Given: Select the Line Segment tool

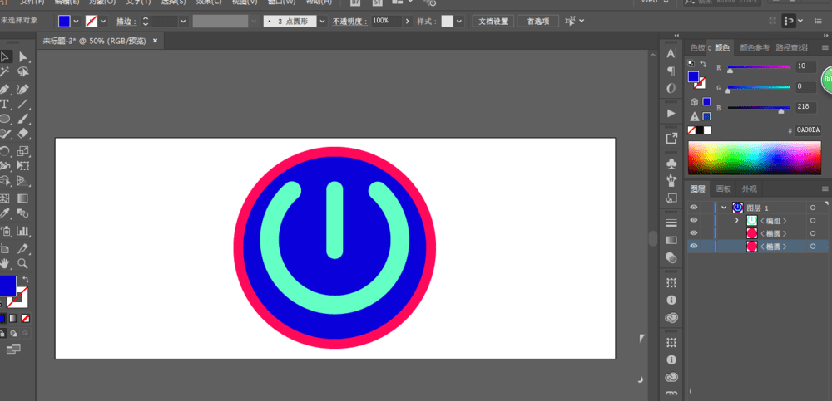Looking at the screenshot, I should 22,104.
